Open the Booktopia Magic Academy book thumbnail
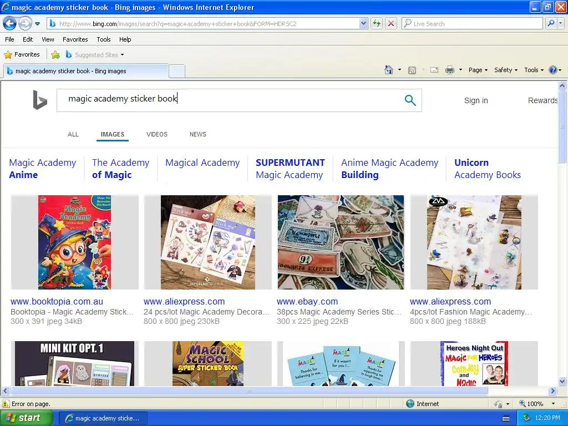Screen dimensions: 568x426 75,242
